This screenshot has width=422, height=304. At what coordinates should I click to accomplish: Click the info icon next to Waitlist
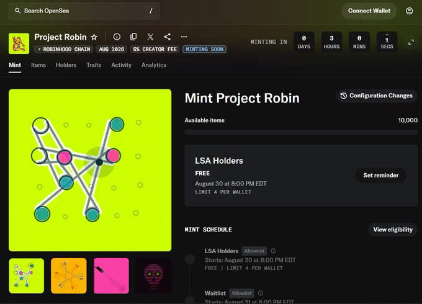pyautogui.click(x=261, y=293)
